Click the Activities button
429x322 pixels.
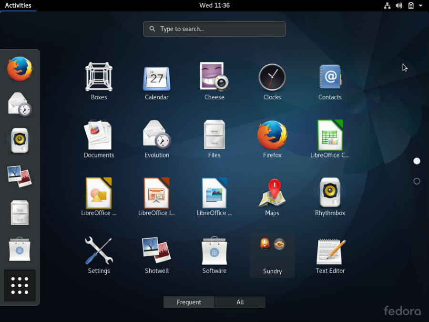(x=18, y=6)
